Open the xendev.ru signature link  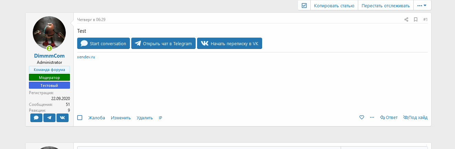pyautogui.click(x=86, y=57)
